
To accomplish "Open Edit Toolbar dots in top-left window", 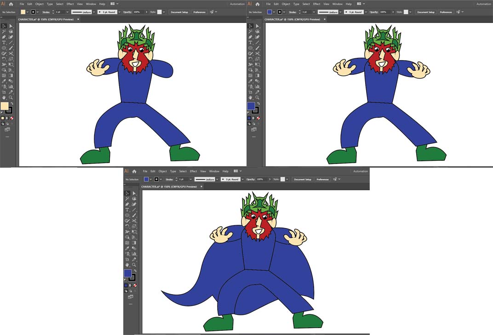I will click(x=7, y=137).
